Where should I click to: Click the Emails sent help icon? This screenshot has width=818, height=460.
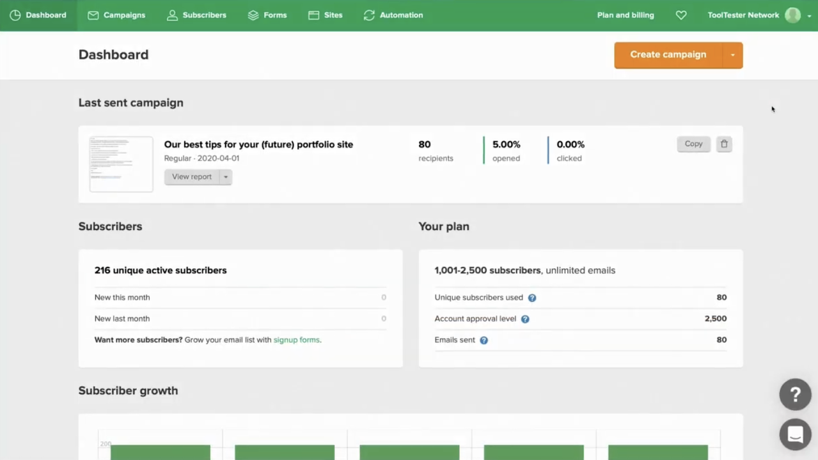coord(484,341)
